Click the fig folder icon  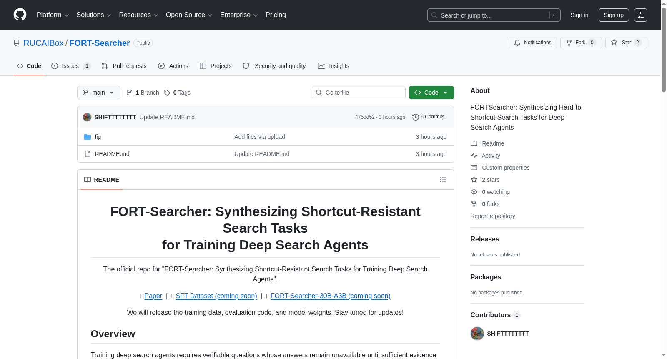pyautogui.click(x=88, y=137)
